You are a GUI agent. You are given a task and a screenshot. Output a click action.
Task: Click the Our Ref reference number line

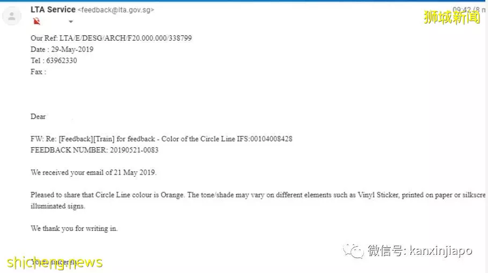111,38
